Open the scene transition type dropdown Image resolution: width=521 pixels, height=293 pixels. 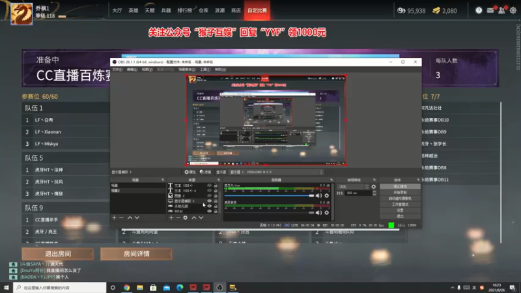click(x=353, y=187)
